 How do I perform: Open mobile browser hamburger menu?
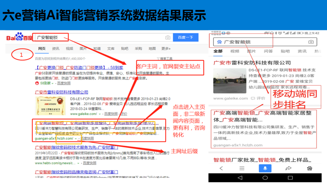click(x=242, y=168)
